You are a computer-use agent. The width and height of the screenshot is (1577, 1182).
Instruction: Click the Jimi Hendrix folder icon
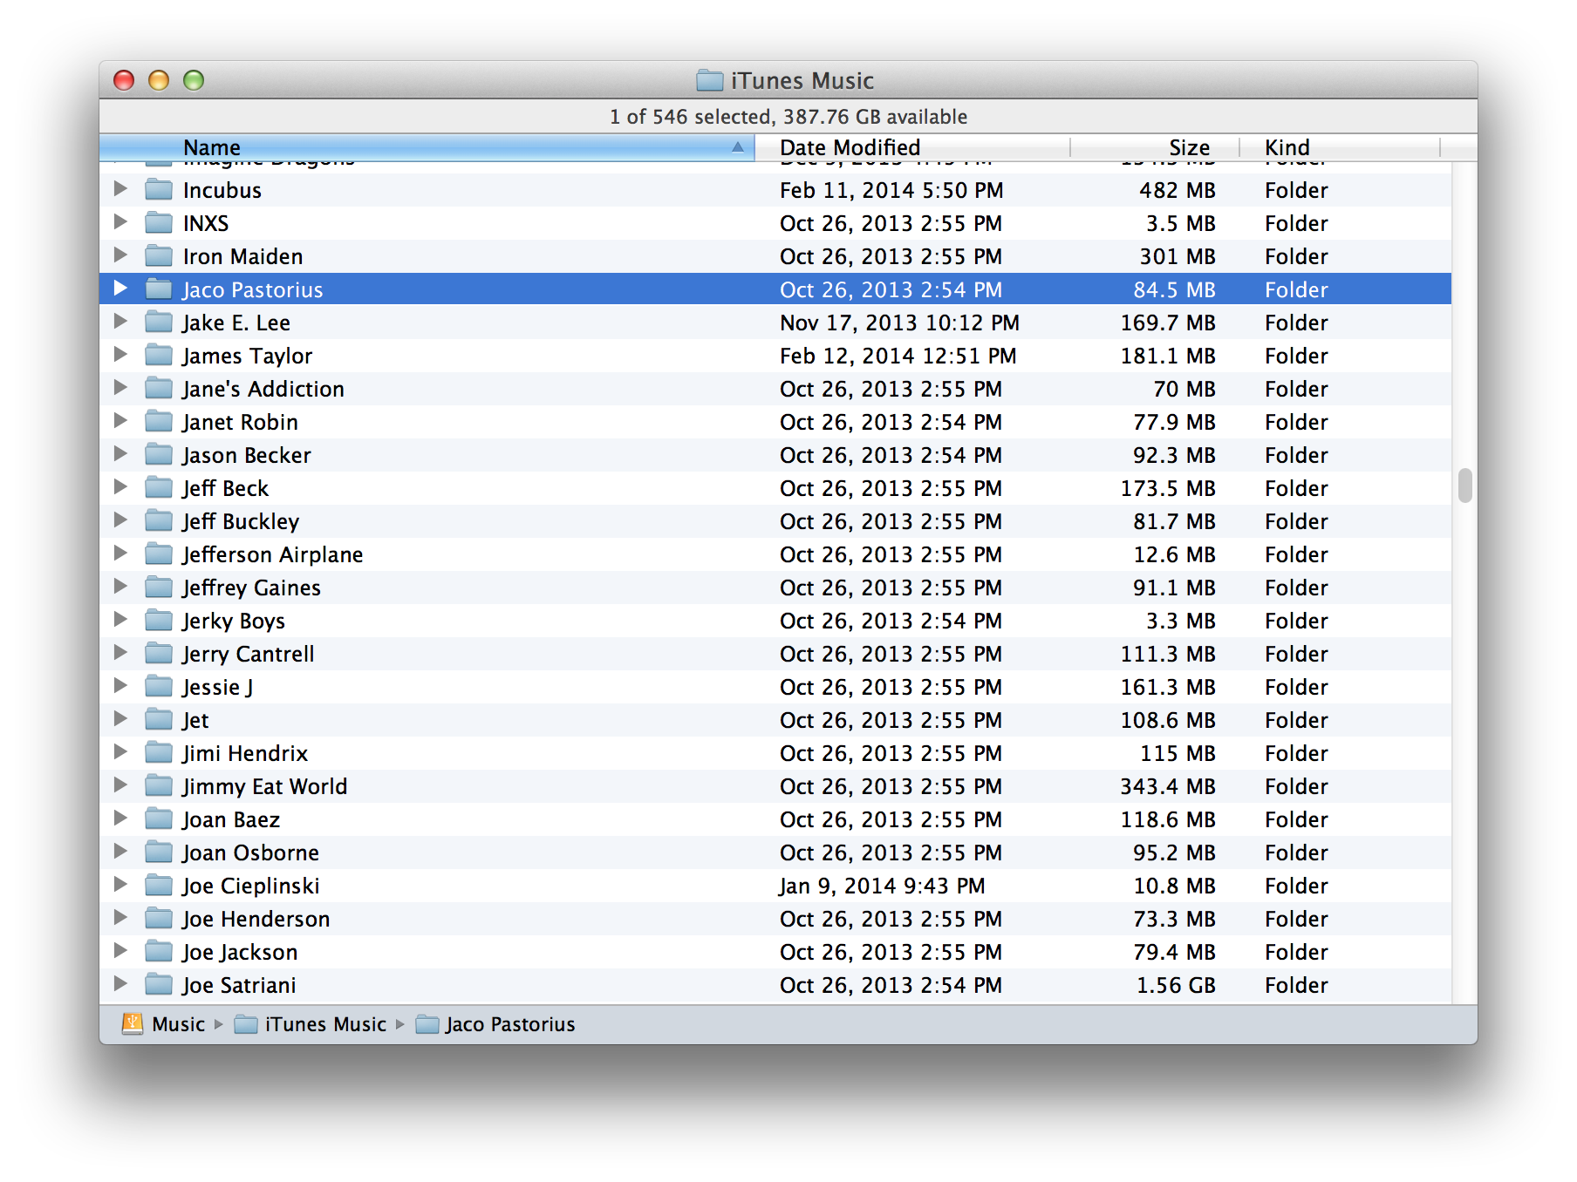(159, 752)
